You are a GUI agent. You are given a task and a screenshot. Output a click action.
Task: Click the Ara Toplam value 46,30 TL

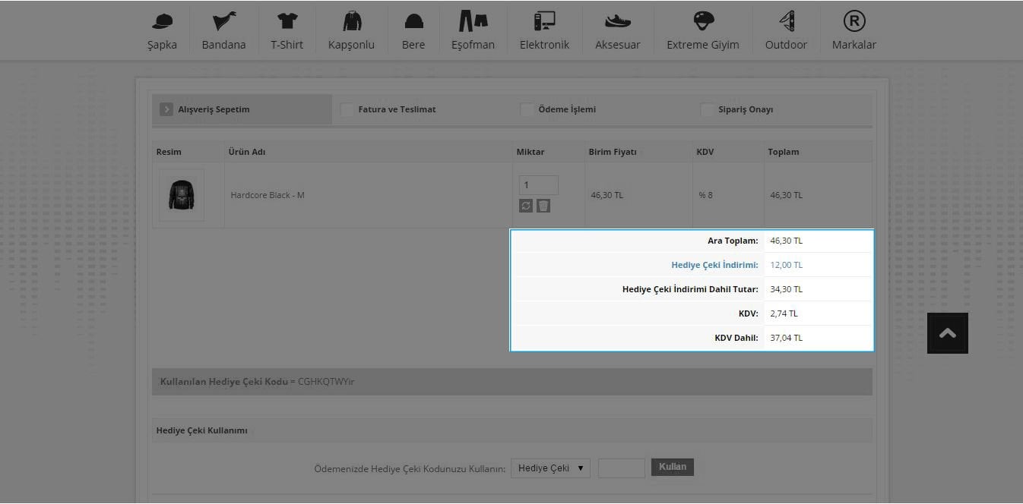(x=786, y=241)
